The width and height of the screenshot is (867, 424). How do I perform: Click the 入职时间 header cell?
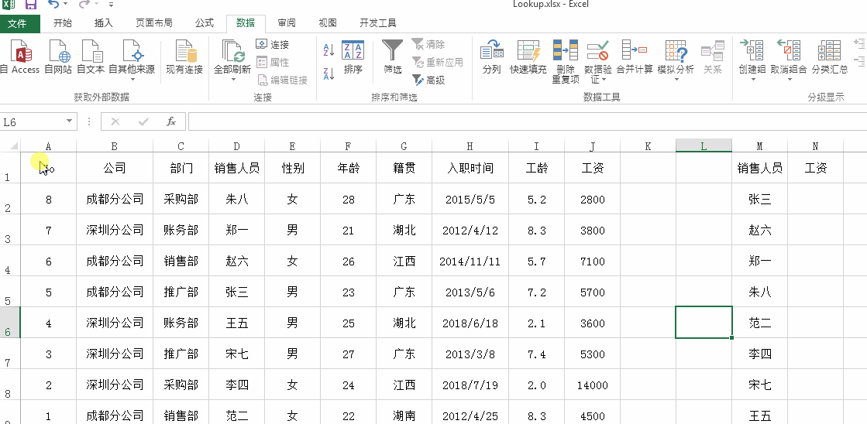click(x=470, y=169)
